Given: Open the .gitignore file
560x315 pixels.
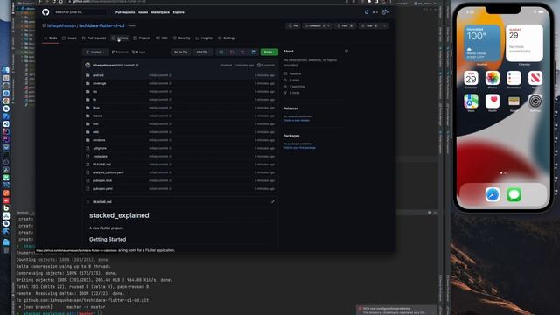Looking at the screenshot, I should pos(100,148).
